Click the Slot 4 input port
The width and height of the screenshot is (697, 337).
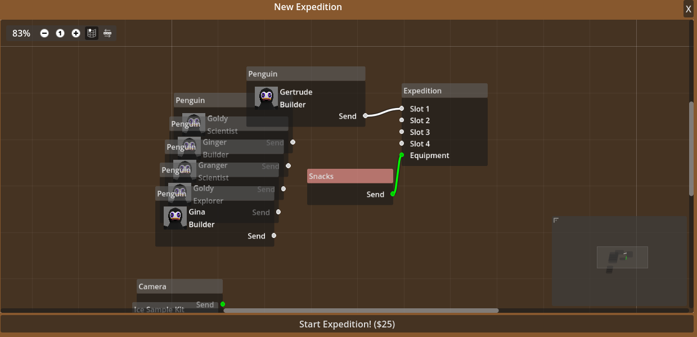tap(402, 143)
